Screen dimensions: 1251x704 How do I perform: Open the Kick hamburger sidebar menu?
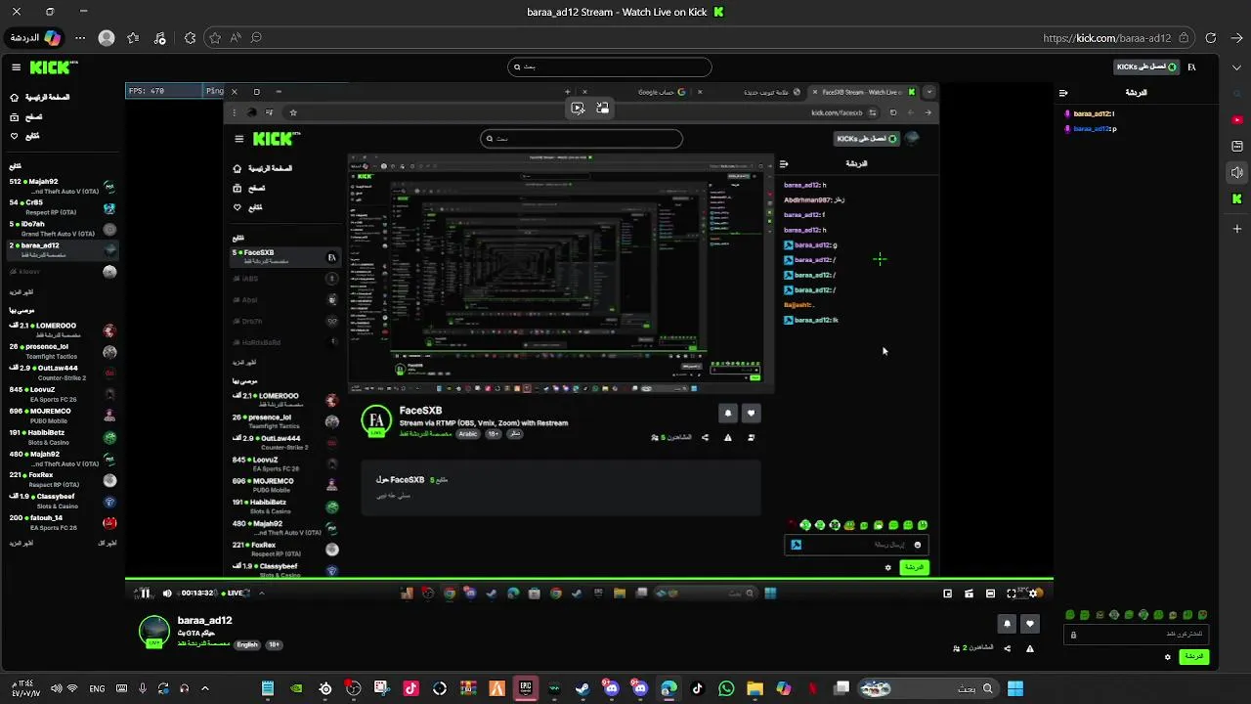click(x=16, y=67)
